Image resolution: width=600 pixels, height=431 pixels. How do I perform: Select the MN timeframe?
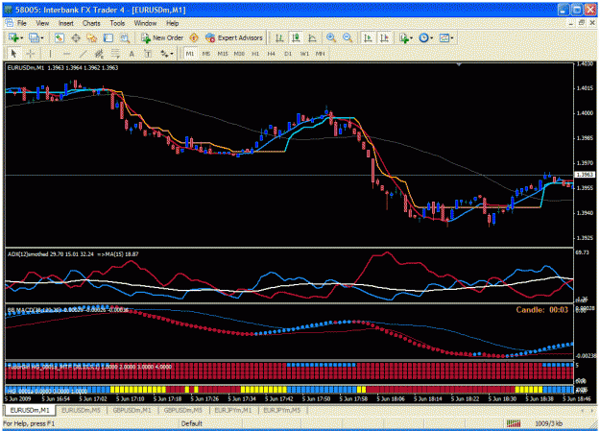(x=321, y=54)
